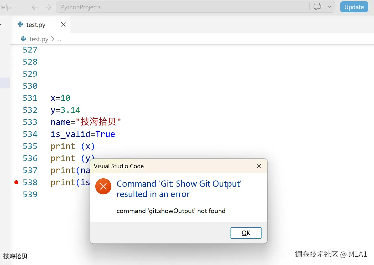The height and width of the screenshot is (265, 374).
Task: Click line number 534
Action: [30, 134]
